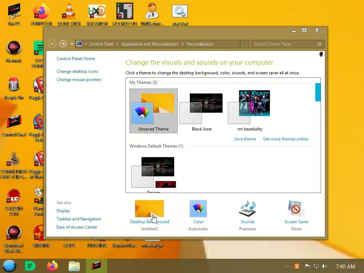
Task: Open the Desktop Background thumbnail
Action: pyautogui.click(x=149, y=208)
